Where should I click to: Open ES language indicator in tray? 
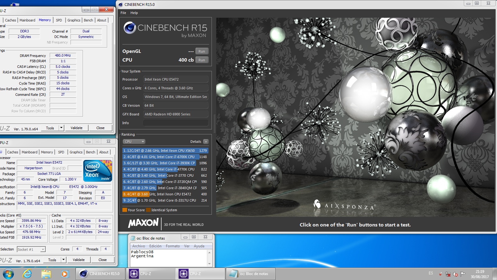(x=431, y=273)
